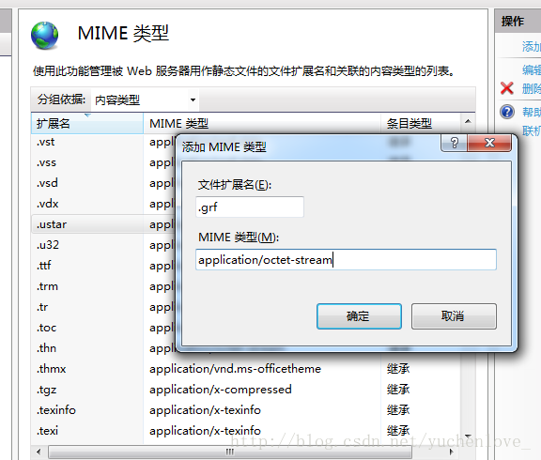Screen dimensions: 541x460
Task: Click the horizontal scrollbar left arrow
Action: pos(39,452)
